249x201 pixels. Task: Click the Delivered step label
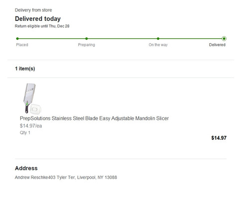click(217, 45)
